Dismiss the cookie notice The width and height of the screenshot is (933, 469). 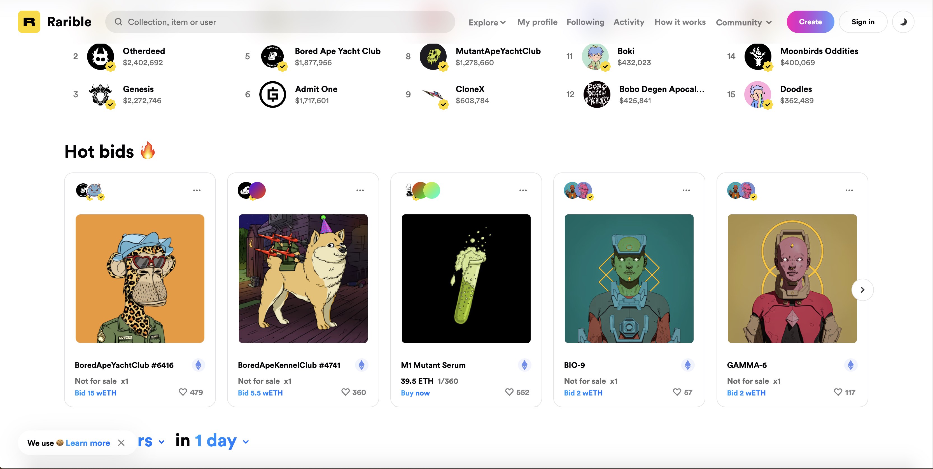(121, 443)
